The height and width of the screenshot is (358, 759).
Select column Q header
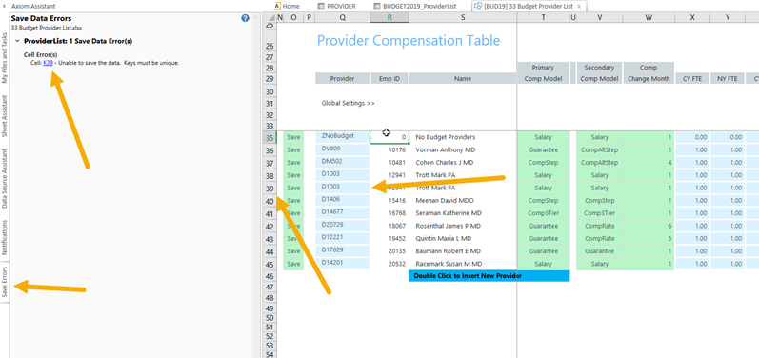pyautogui.click(x=343, y=17)
